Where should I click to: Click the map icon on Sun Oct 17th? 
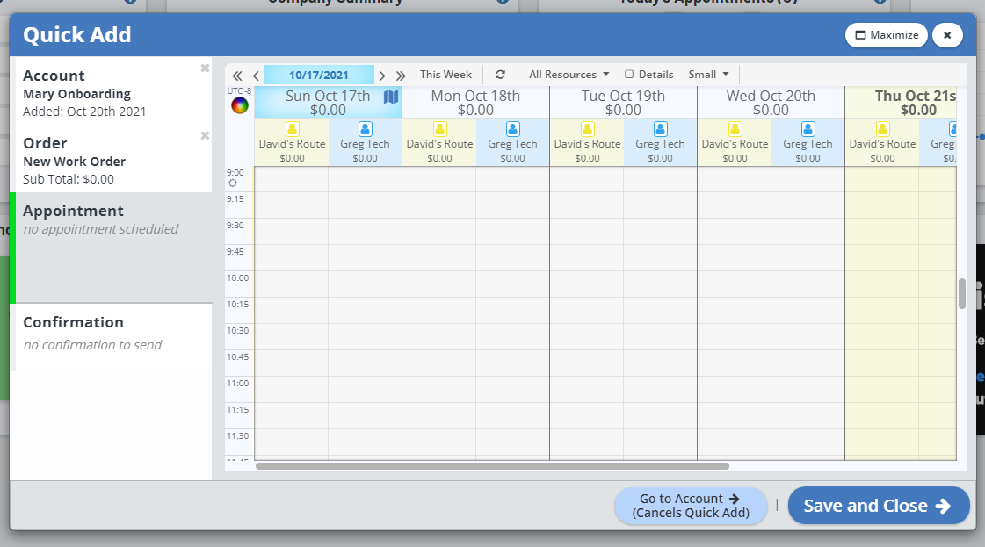(x=391, y=97)
